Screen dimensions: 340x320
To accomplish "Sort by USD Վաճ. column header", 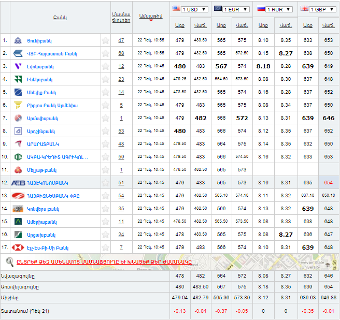I will tap(201, 25).
